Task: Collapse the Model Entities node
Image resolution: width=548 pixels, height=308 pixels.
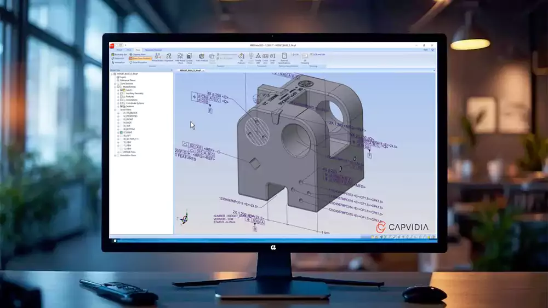Action: (x=115, y=87)
